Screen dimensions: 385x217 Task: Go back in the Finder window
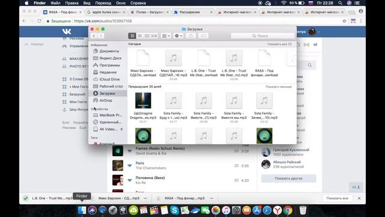point(94,36)
